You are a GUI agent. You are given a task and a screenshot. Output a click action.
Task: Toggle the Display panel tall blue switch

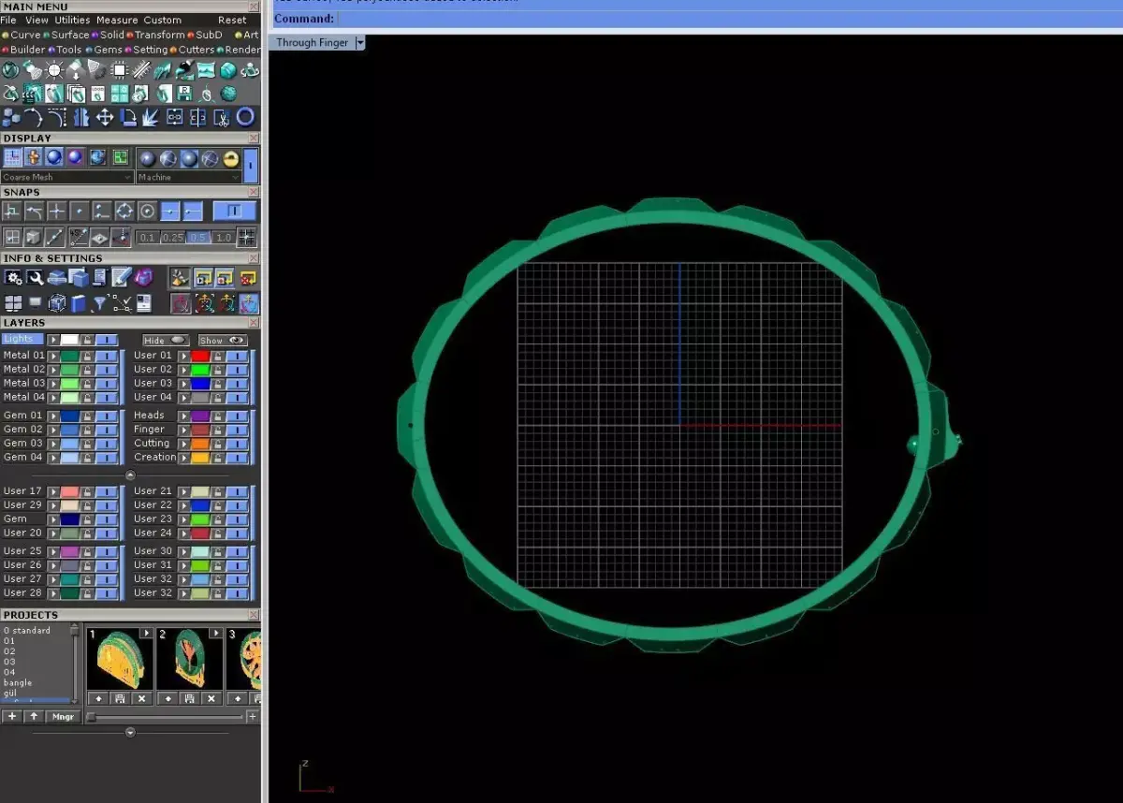pyautogui.click(x=250, y=166)
